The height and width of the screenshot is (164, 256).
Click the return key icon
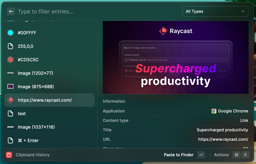click(x=201, y=155)
